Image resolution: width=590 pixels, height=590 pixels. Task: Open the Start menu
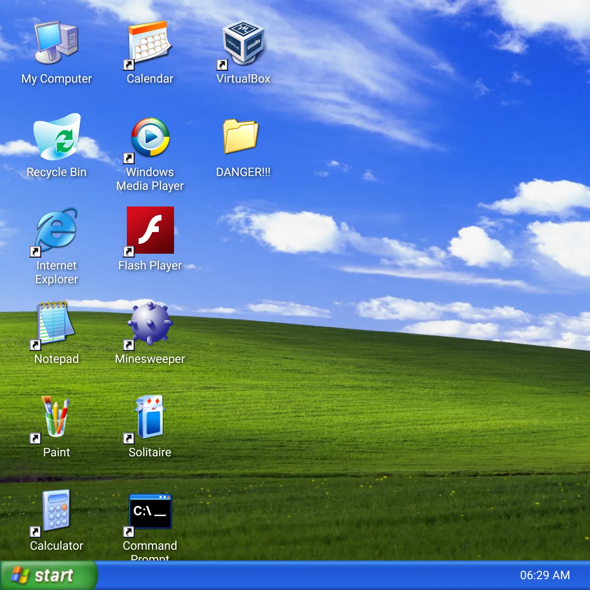point(48,575)
